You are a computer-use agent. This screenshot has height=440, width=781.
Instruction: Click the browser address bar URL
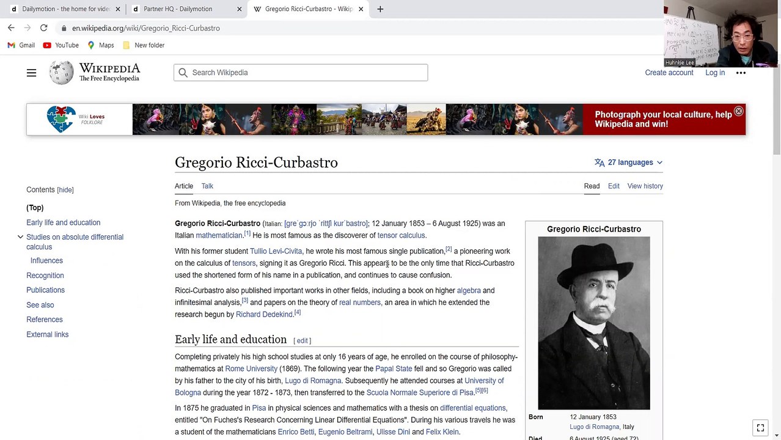click(146, 28)
